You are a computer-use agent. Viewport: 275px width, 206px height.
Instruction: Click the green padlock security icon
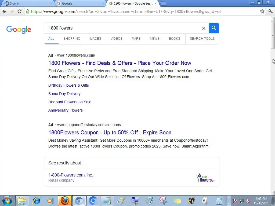coord(28,12)
